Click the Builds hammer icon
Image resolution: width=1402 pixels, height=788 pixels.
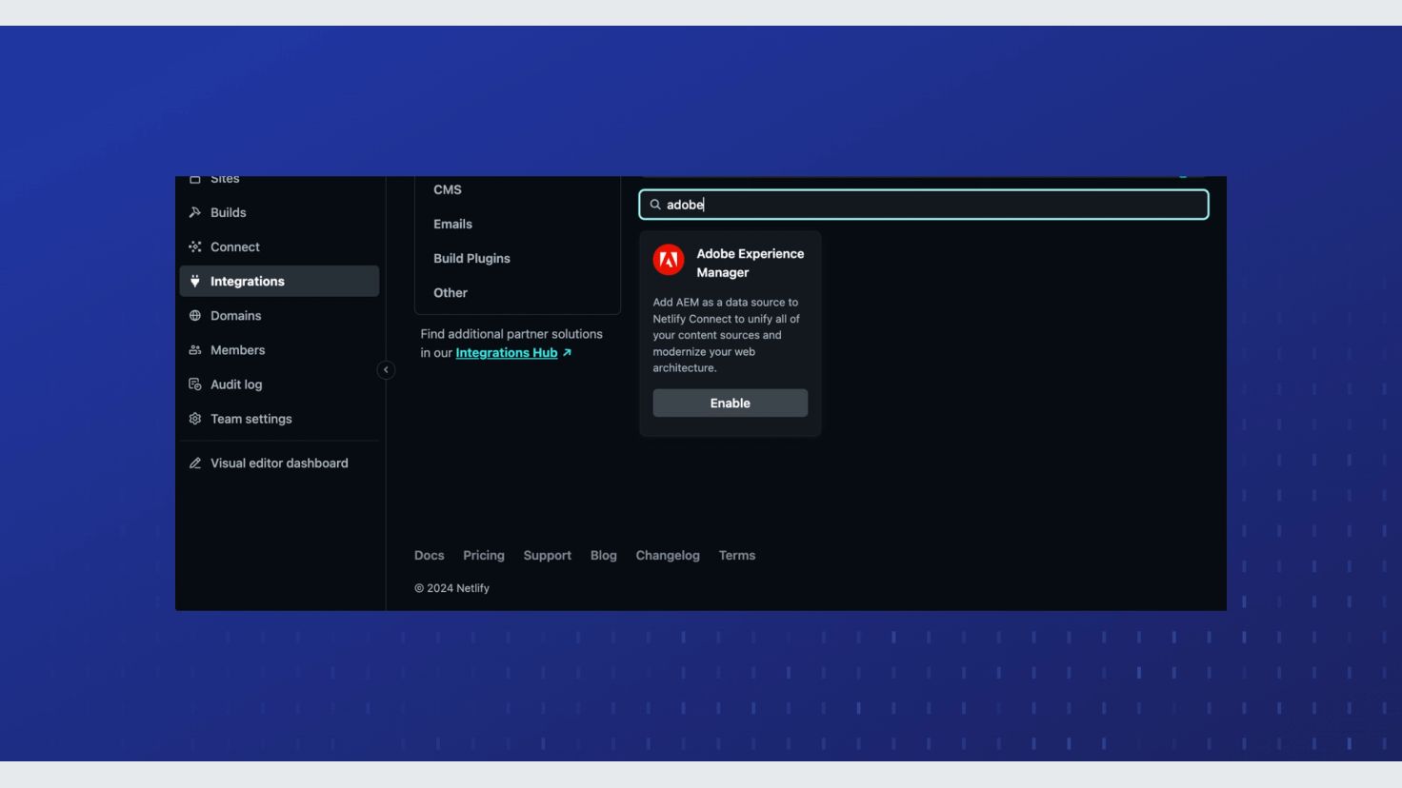[x=195, y=212]
